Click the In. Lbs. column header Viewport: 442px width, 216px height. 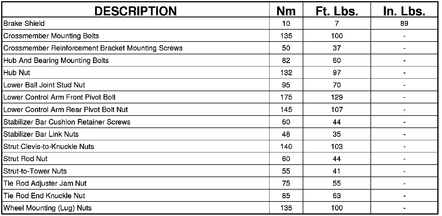click(404, 11)
